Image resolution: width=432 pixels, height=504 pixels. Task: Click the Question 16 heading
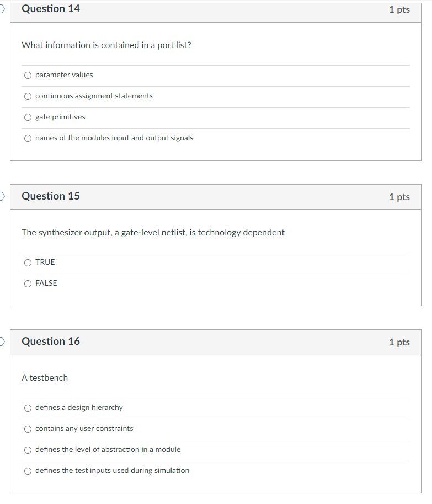point(51,342)
